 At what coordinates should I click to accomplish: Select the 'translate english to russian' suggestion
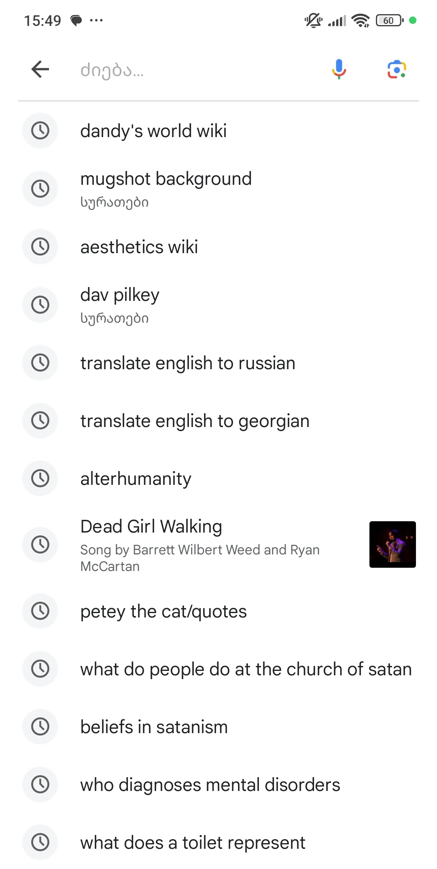(x=187, y=363)
